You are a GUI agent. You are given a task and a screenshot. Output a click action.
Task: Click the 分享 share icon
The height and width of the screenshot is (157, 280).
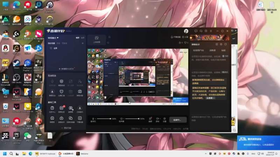point(183,37)
